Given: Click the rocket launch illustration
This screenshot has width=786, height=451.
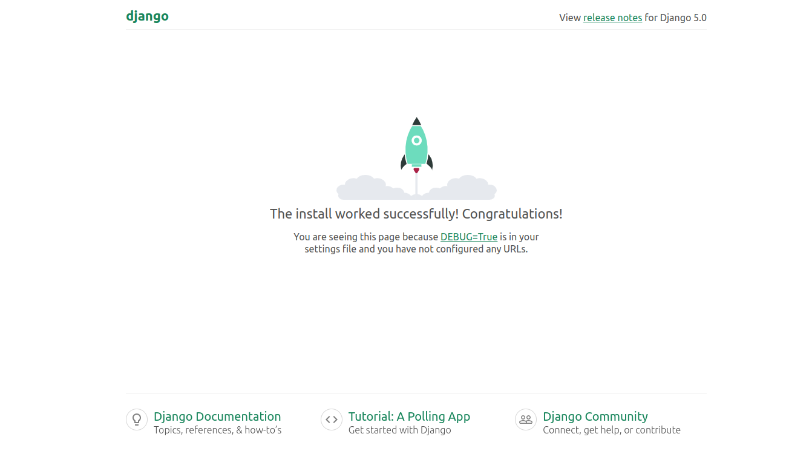Looking at the screenshot, I should point(416,159).
